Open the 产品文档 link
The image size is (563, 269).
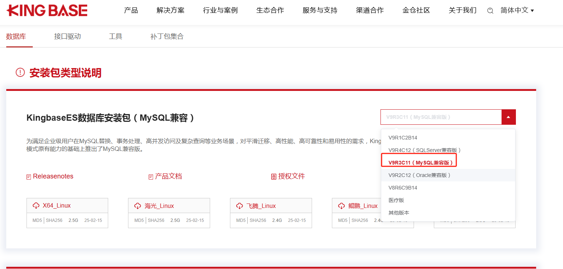(x=168, y=176)
